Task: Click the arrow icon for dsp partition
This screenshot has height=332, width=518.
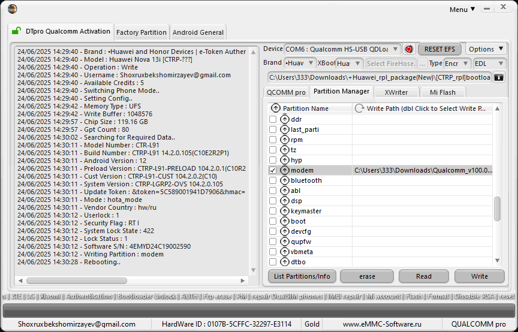Action: pos(284,201)
